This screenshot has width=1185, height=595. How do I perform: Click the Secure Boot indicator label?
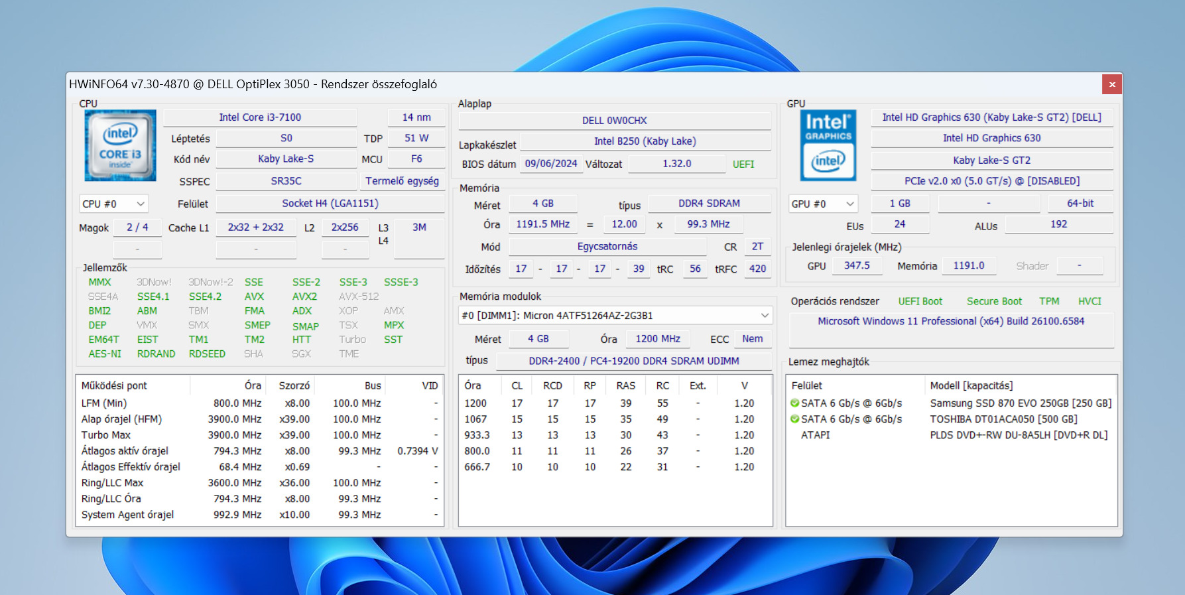[993, 301]
